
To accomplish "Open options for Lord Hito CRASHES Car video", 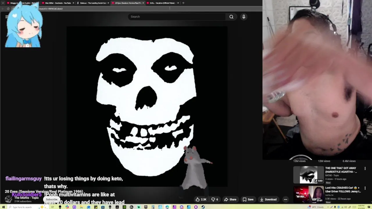I will (365, 188).
